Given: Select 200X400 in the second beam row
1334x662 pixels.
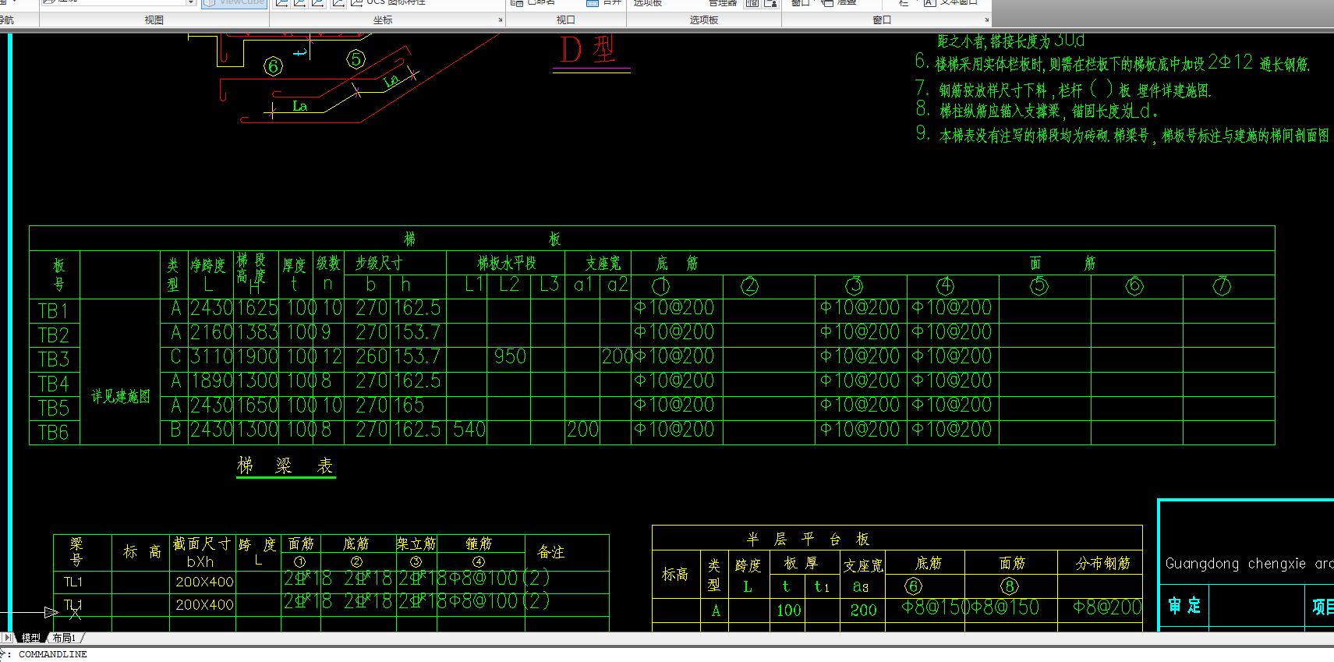Looking at the screenshot, I should 204,604.
